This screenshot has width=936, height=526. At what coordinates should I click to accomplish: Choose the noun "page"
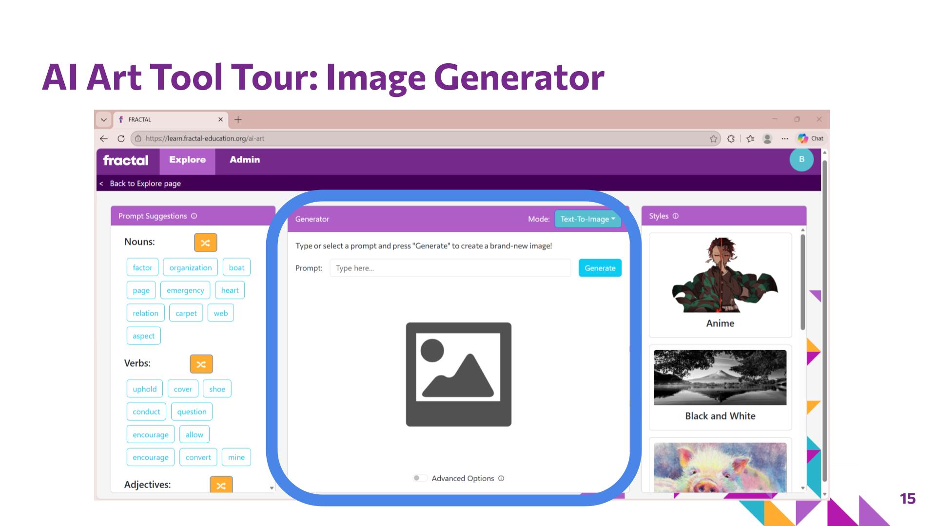(x=141, y=290)
